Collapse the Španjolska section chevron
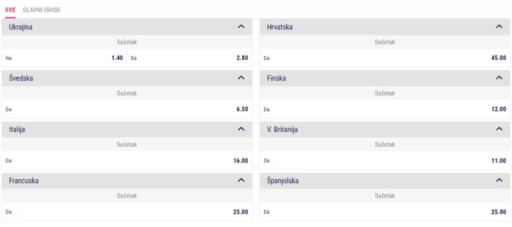512x227 pixels. coord(499,180)
